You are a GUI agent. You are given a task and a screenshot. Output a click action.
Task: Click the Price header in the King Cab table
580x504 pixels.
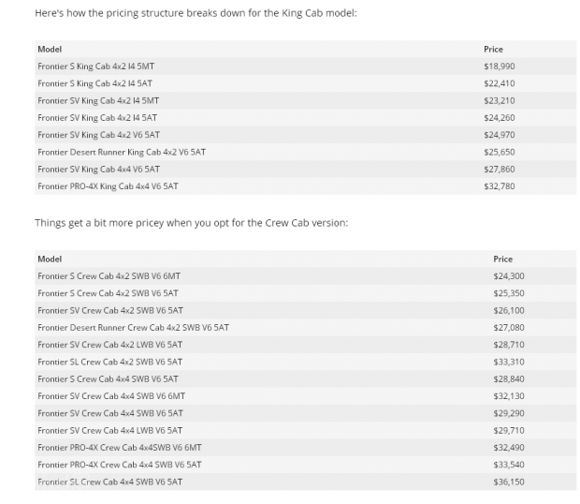pos(493,49)
